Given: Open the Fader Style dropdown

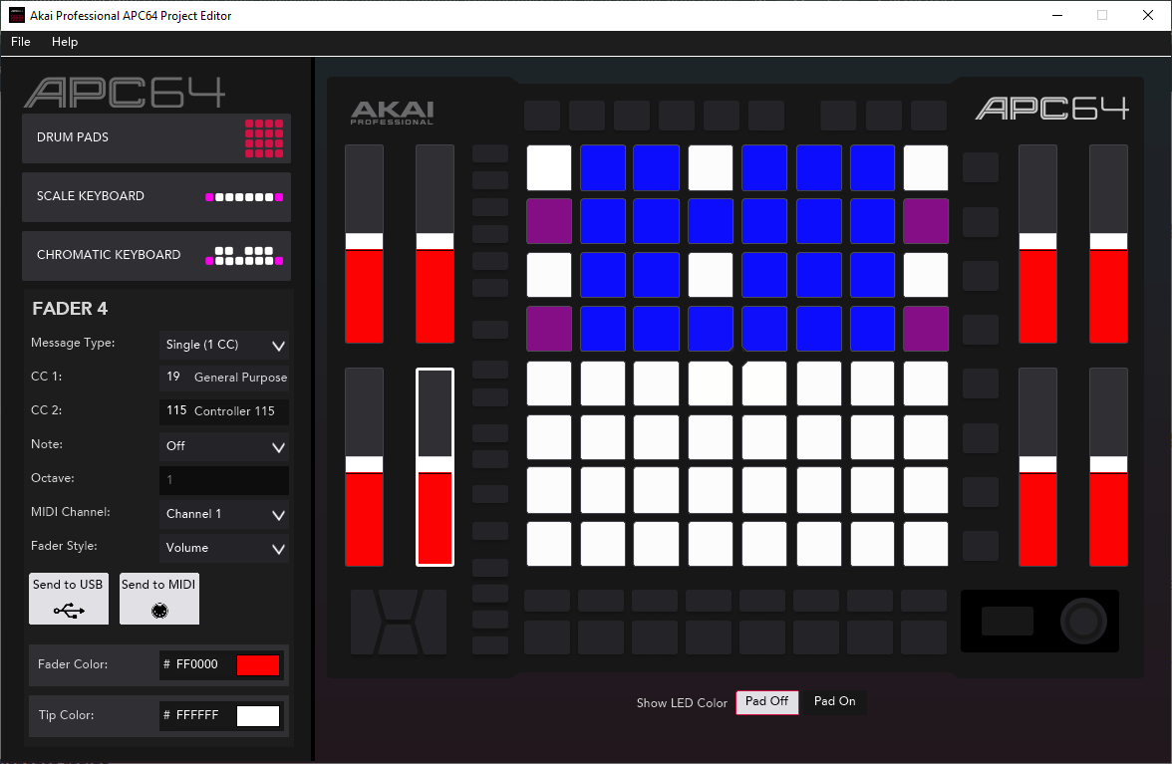Looking at the screenshot, I should 223,548.
